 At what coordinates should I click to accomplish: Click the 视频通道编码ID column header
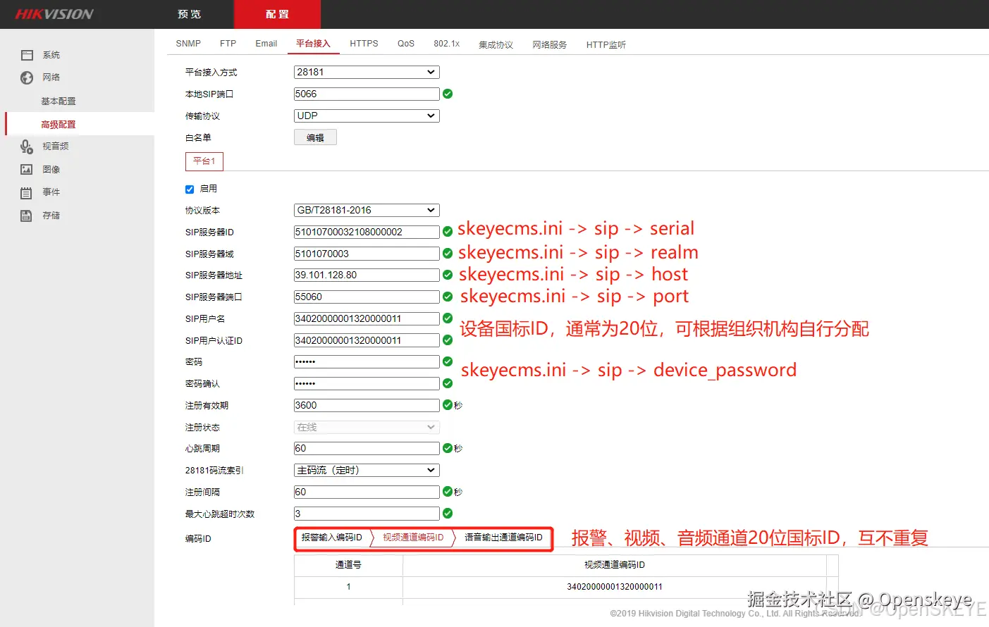click(x=615, y=565)
